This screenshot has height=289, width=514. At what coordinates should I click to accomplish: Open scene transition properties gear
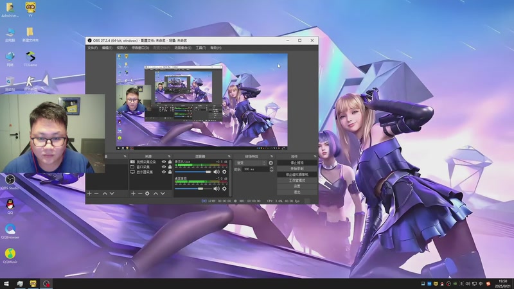click(270, 163)
